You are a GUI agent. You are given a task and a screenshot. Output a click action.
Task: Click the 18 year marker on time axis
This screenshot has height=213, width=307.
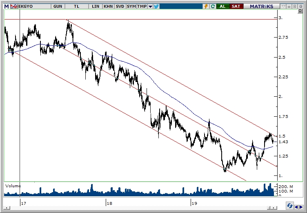pyautogui.click(x=109, y=203)
